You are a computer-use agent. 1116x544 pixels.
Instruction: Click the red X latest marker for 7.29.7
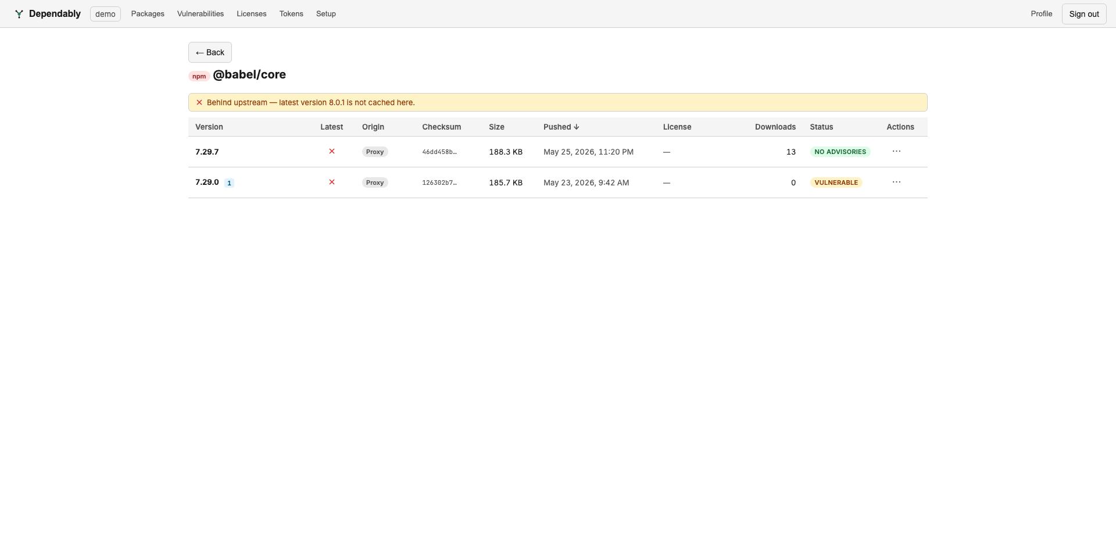point(332,151)
